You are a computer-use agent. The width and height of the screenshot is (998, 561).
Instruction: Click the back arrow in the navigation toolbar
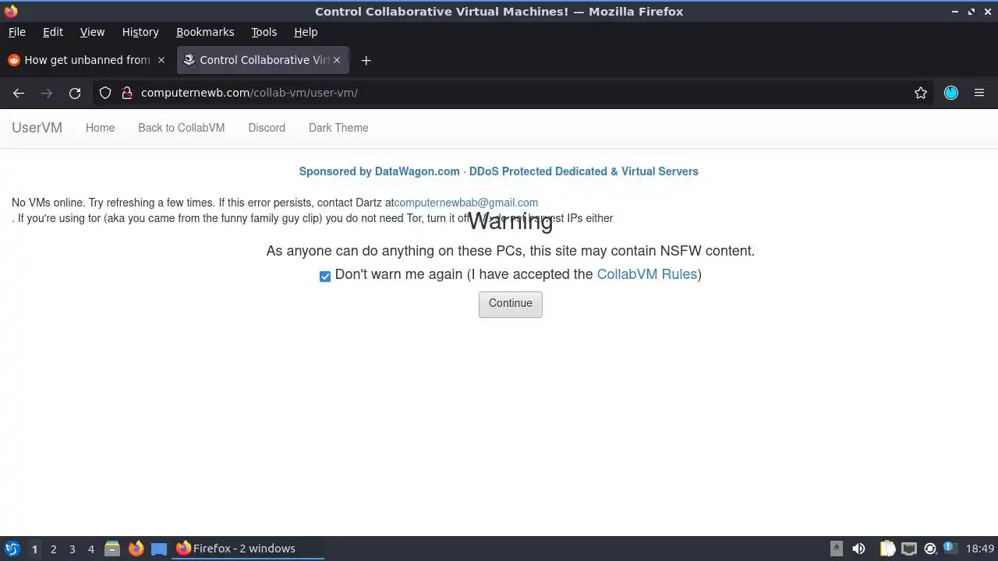point(19,93)
